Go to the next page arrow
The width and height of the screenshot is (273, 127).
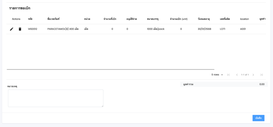pos(253,75)
